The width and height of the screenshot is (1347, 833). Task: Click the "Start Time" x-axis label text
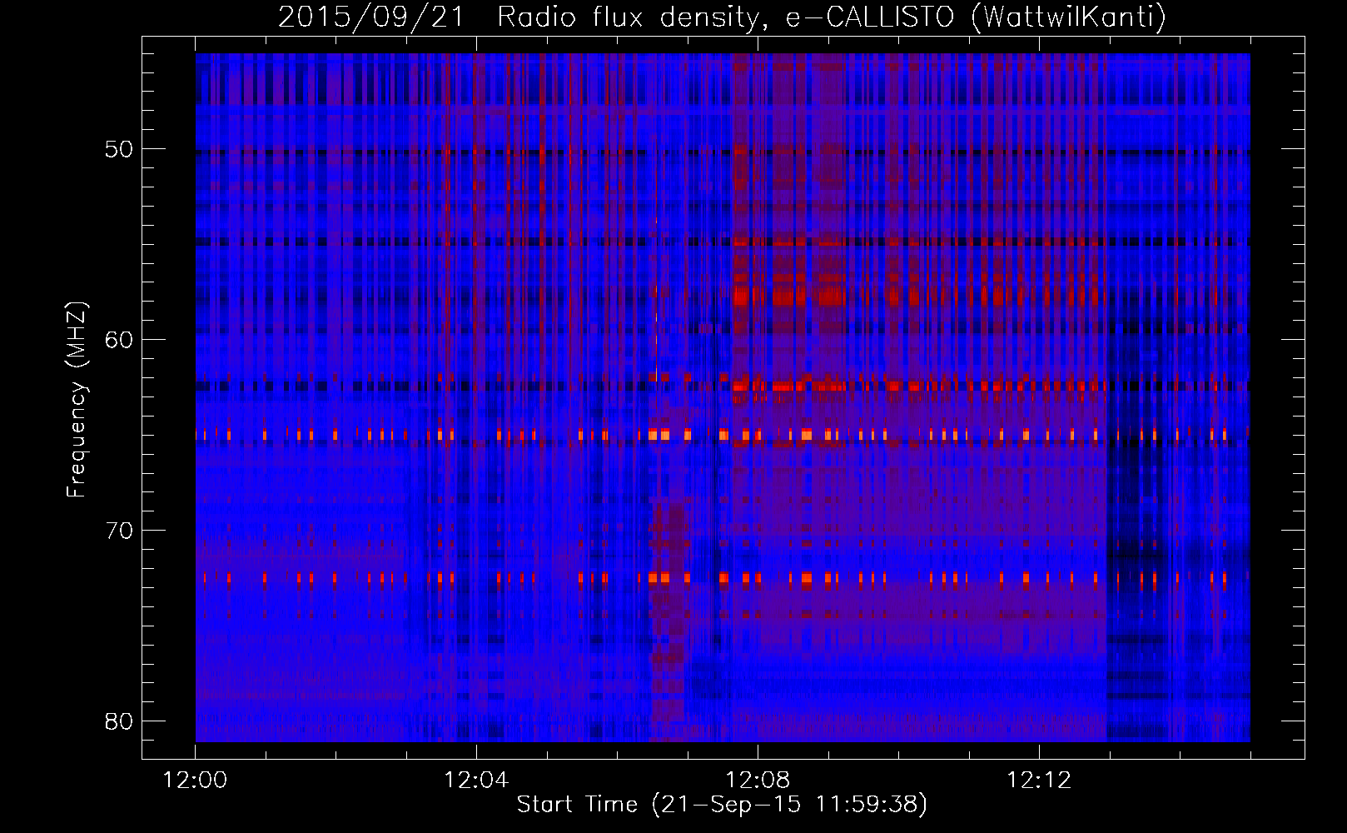(x=577, y=805)
